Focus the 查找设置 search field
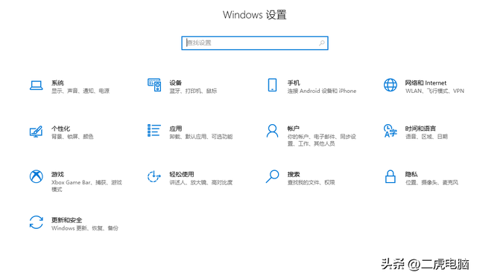The height and width of the screenshot is (278, 477). [255, 43]
